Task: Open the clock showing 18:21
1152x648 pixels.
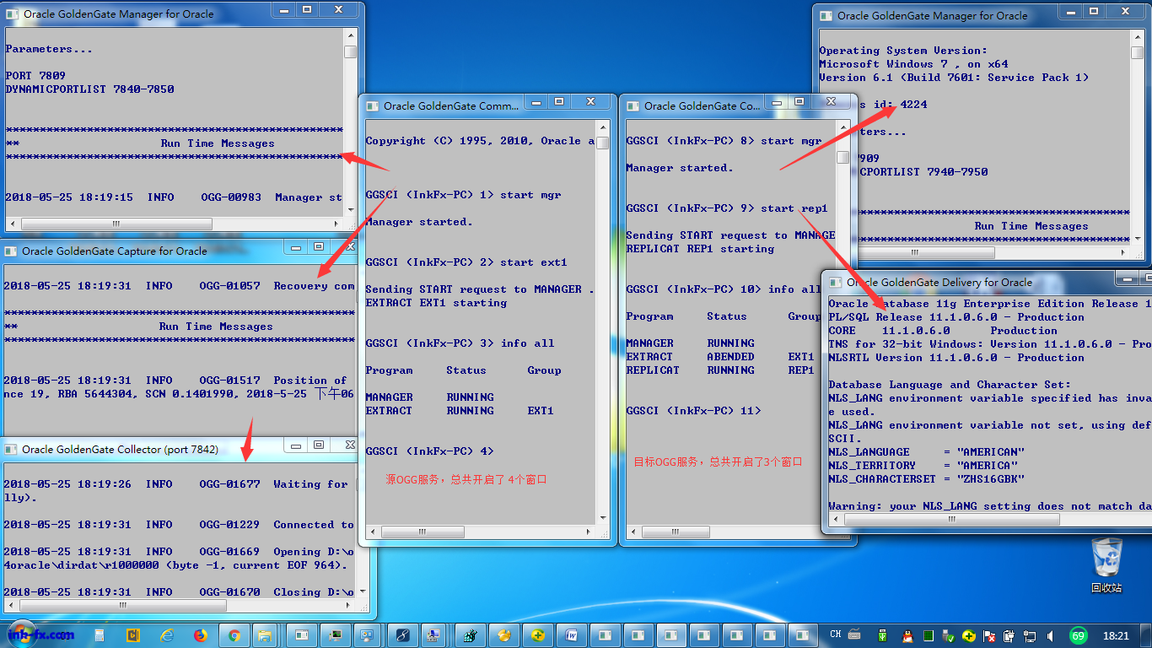Action: click(x=1116, y=635)
